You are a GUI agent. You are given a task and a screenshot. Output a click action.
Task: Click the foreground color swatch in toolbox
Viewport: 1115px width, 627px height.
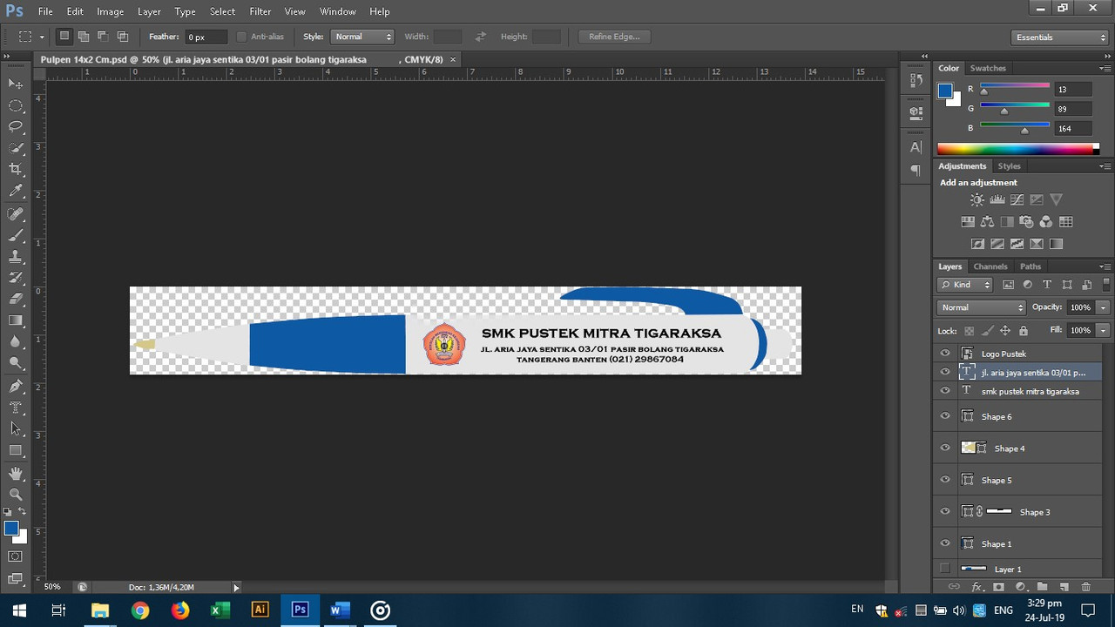[11, 529]
